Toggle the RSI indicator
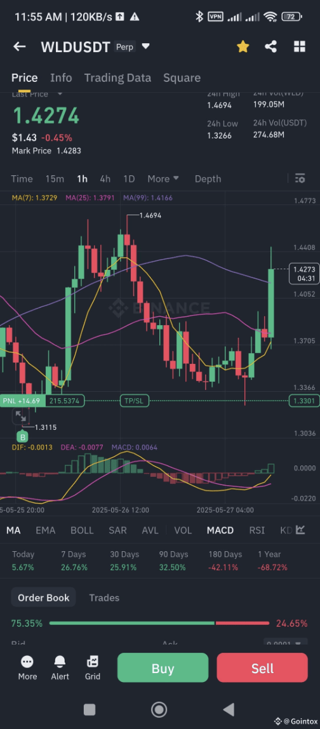 pos(257,530)
